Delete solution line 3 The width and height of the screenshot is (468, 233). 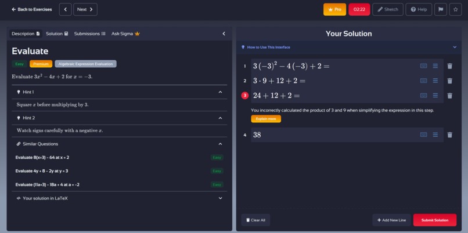pos(450,96)
